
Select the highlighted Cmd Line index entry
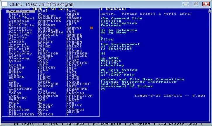tap(20, 11)
